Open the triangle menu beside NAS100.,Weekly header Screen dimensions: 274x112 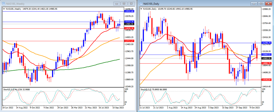4,9
